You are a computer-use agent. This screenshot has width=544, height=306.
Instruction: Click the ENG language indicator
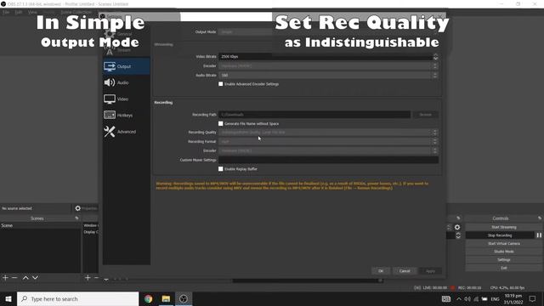(x=495, y=298)
